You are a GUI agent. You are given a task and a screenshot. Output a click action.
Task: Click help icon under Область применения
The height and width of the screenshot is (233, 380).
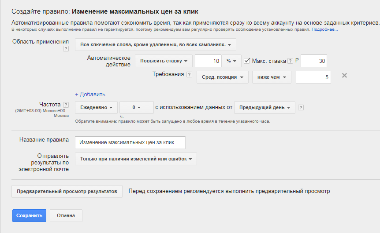(x=66, y=49)
